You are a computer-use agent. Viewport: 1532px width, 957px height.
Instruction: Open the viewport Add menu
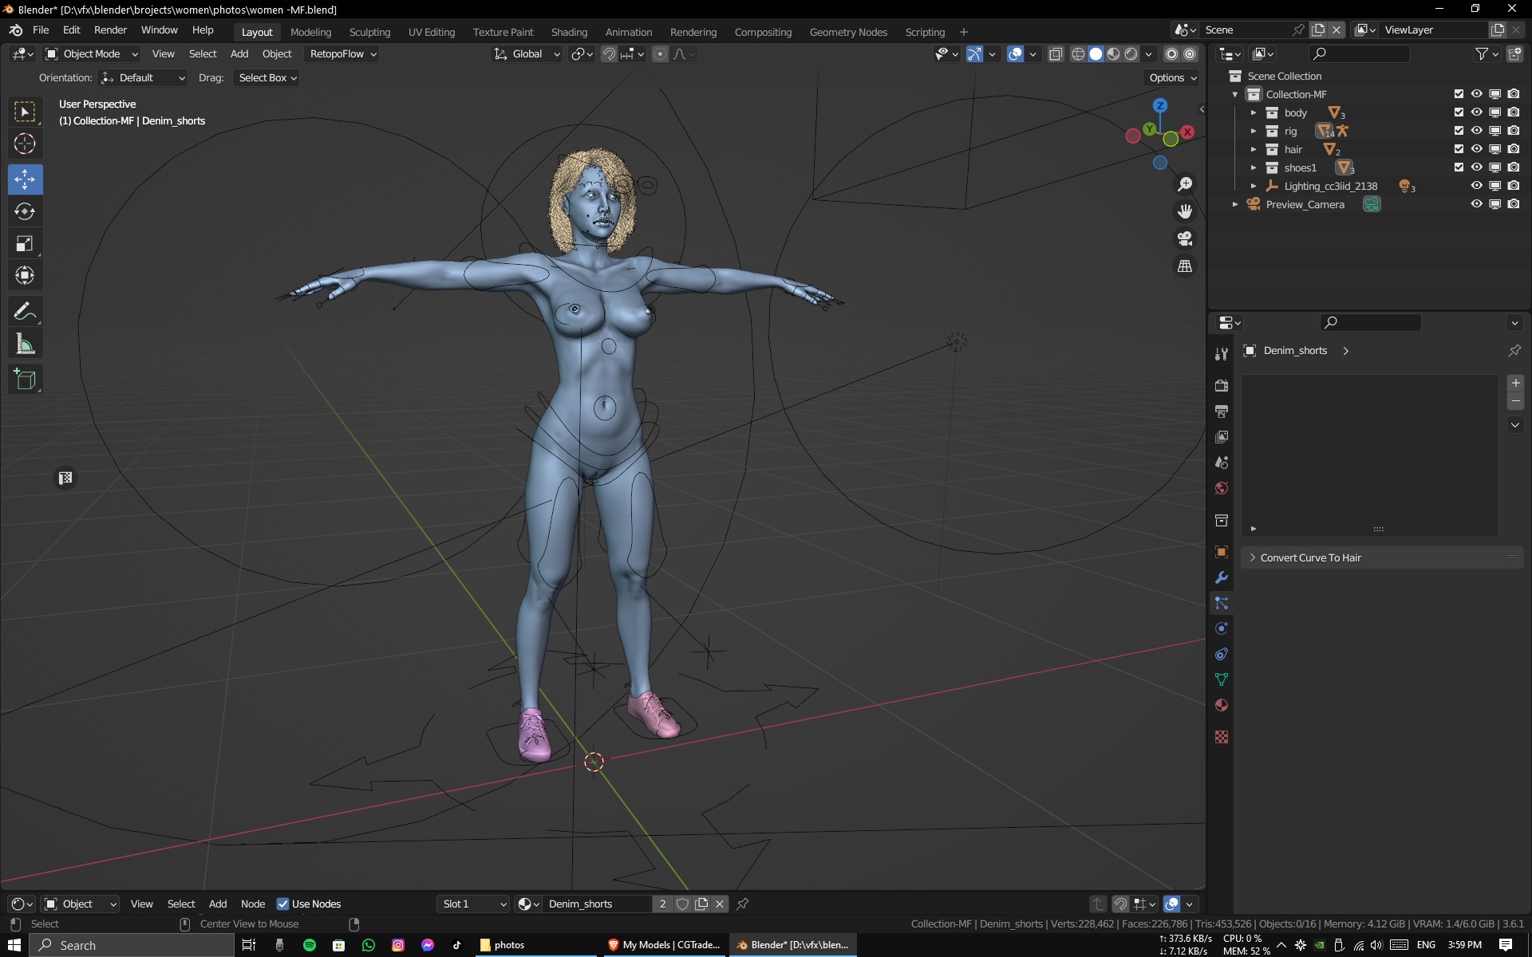[239, 54]
